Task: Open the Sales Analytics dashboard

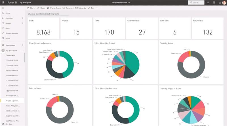Action: (13, 111)
